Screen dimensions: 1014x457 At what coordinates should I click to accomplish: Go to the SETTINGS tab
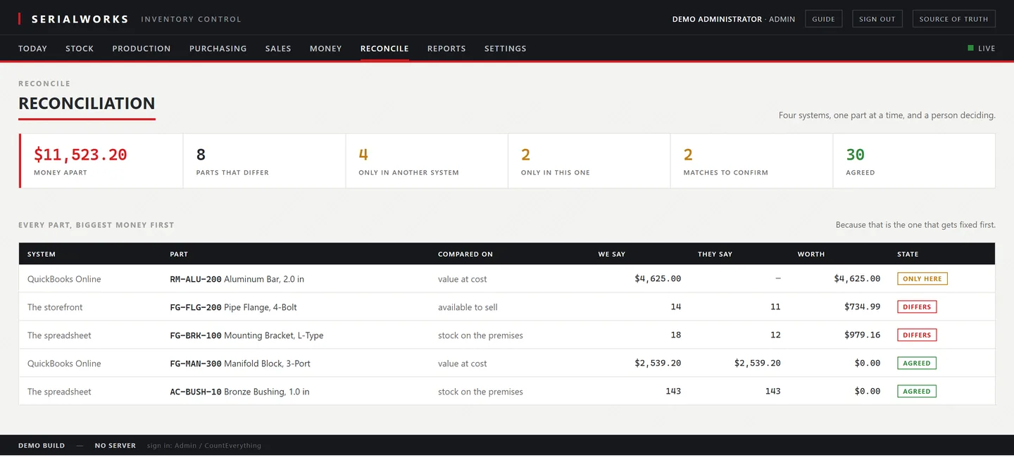click(506, 49)
